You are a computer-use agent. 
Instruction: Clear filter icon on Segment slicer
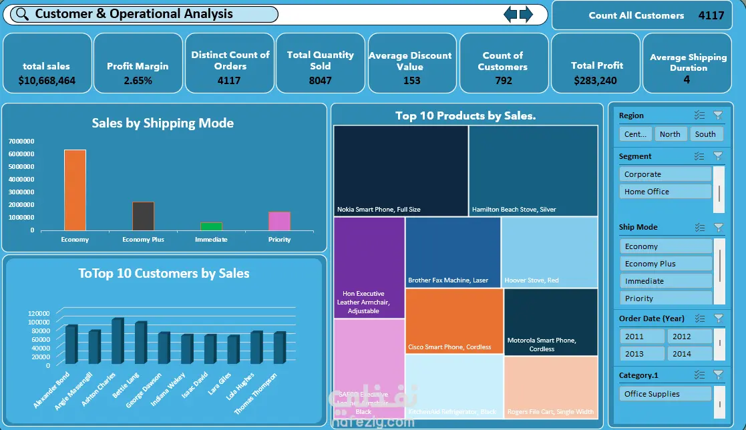[718, 156]
